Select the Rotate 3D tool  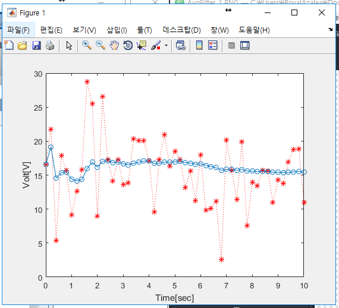[128, 45]
